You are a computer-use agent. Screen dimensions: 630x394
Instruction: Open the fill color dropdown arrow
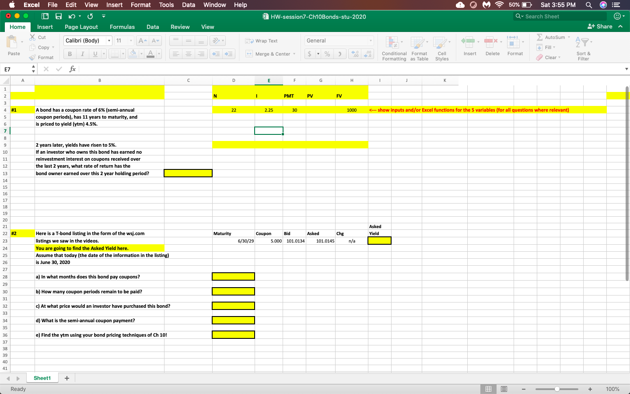tap(141, 53)
